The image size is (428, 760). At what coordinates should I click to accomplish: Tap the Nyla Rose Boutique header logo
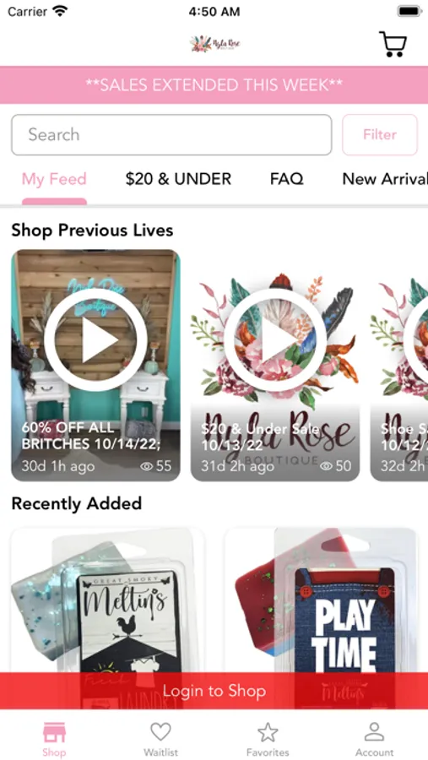click(214, 44)
